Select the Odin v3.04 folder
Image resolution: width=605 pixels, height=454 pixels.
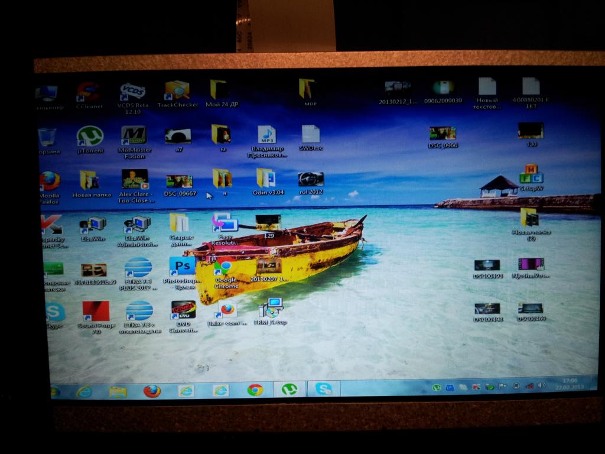pyautogui.click(x=265, y=178)
